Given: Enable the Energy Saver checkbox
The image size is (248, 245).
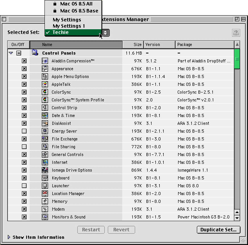Looking at the screenshot, I should tap(24, 131).
